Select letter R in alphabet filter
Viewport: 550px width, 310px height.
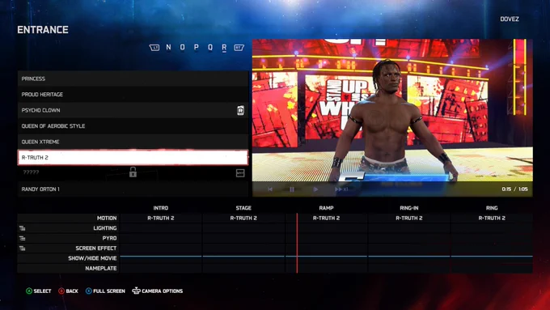(x=224, y=48)
